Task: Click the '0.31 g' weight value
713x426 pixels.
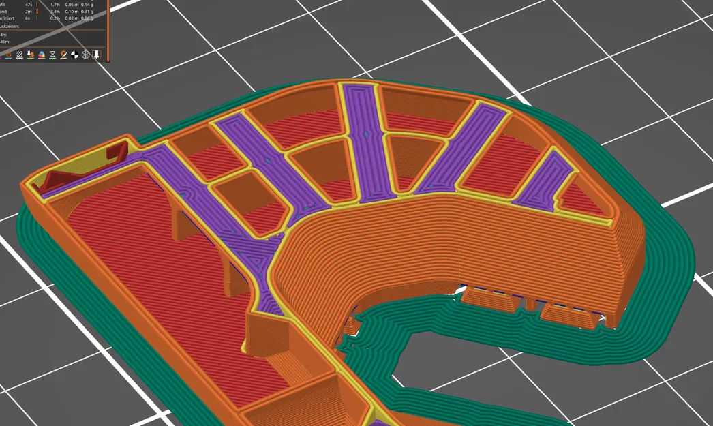Action: click(x=87, y=12)
